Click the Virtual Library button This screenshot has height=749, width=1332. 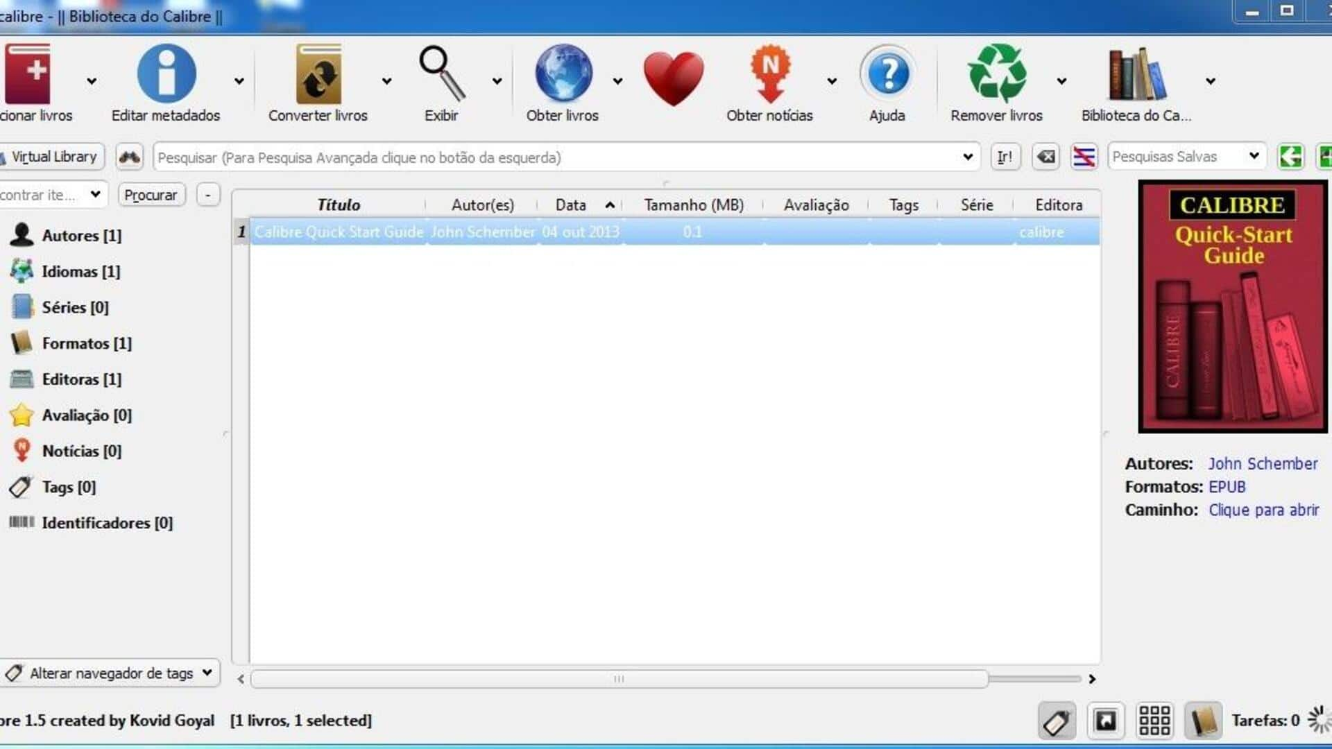click(52, 157)
